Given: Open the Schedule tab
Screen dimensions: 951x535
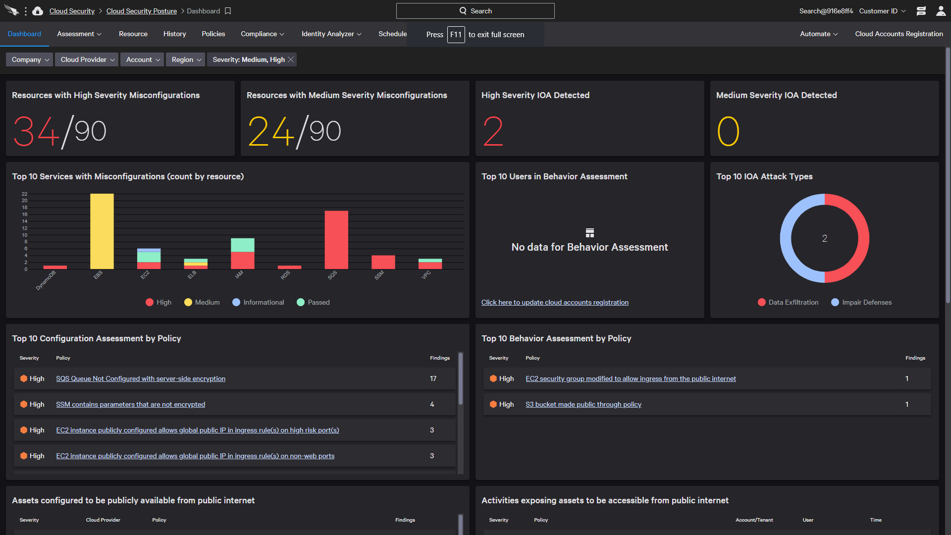Looking at the screenshot, I should coord(393,34).
